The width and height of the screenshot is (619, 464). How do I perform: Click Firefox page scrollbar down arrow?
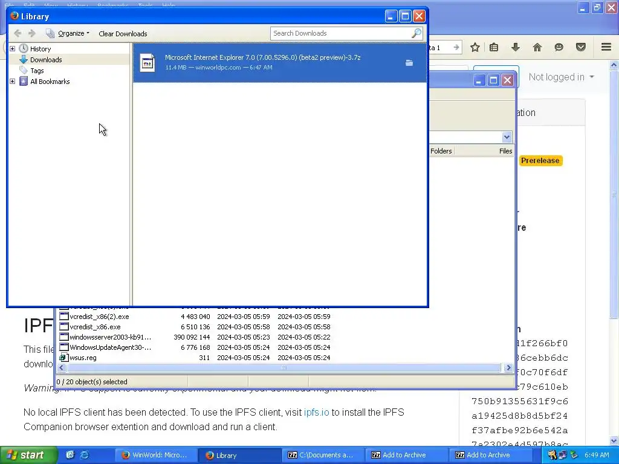[x=614, y=440]
